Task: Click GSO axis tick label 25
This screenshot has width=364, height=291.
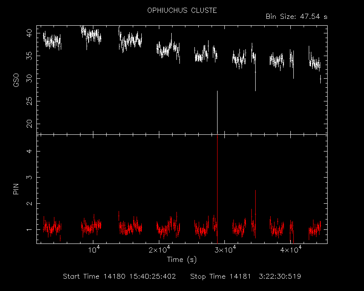Action: (x=30, y=101)
